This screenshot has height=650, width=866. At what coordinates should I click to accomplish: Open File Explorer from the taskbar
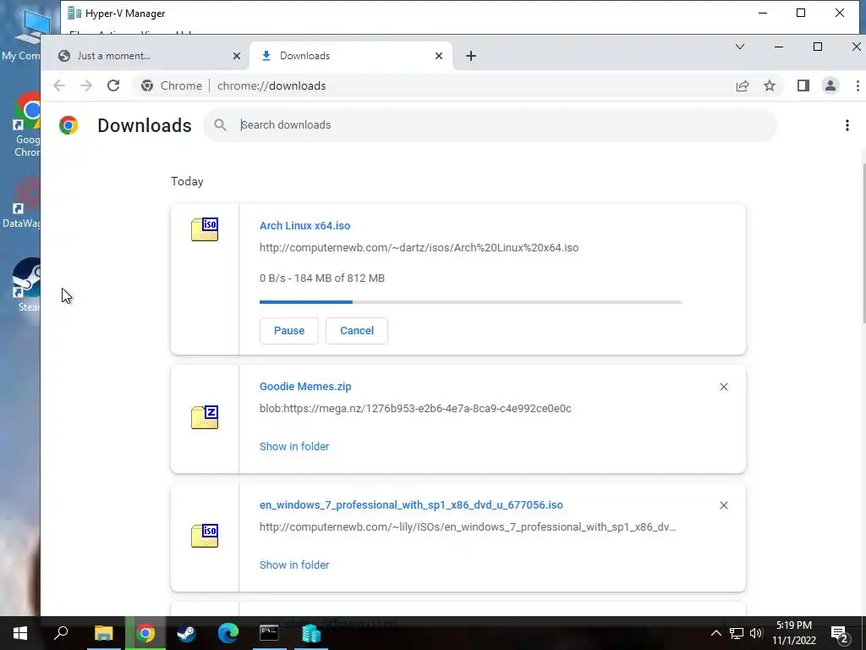103,633
